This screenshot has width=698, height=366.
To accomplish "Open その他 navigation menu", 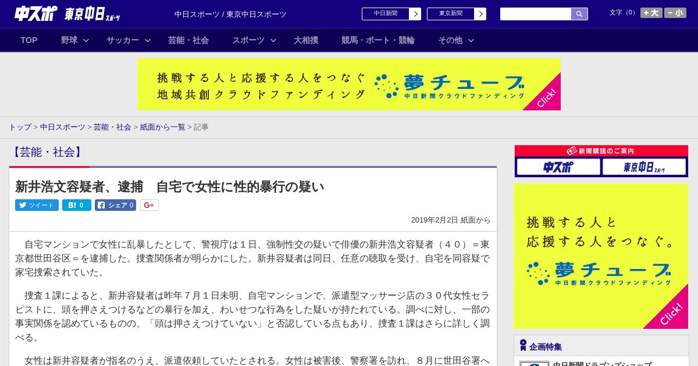I will click(x=450, y=40).
